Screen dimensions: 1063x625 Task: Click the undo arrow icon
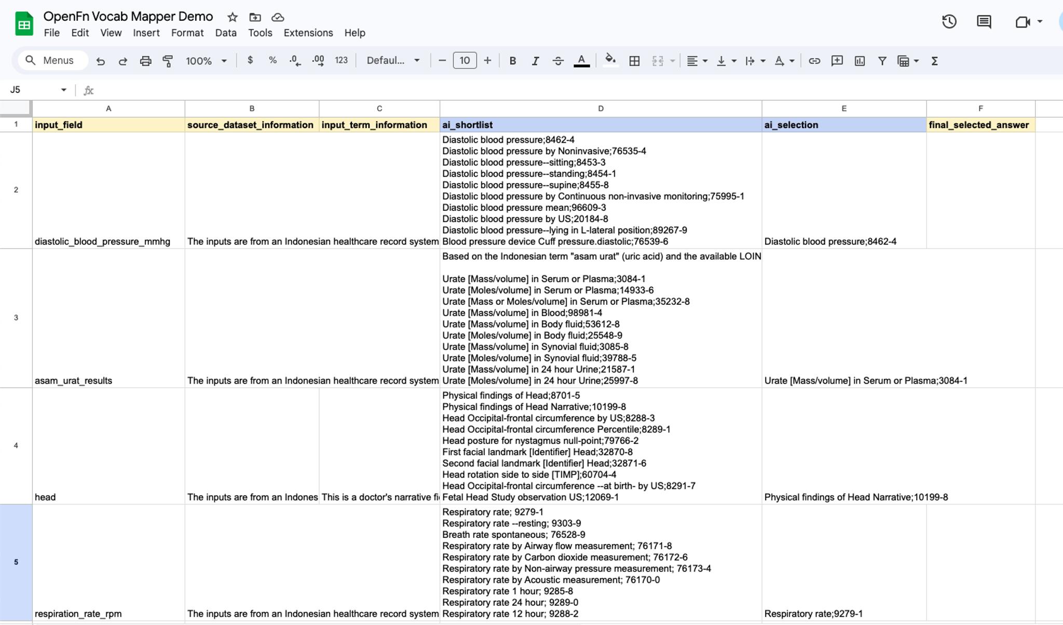(x=101, y=61)
